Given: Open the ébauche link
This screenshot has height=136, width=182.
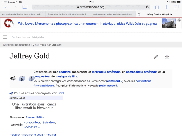Looking at the screenshot, I should [x=65, y=72].
